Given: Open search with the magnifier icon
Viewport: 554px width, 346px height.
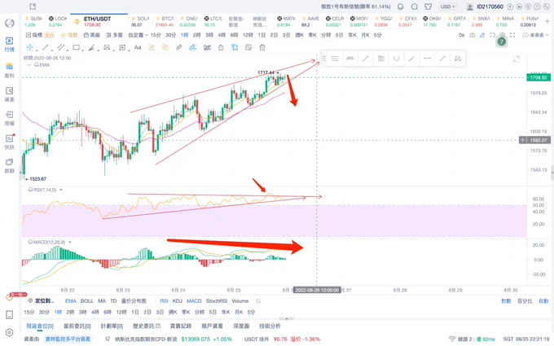Looking at the screenshot, I should tap(415, 7).
